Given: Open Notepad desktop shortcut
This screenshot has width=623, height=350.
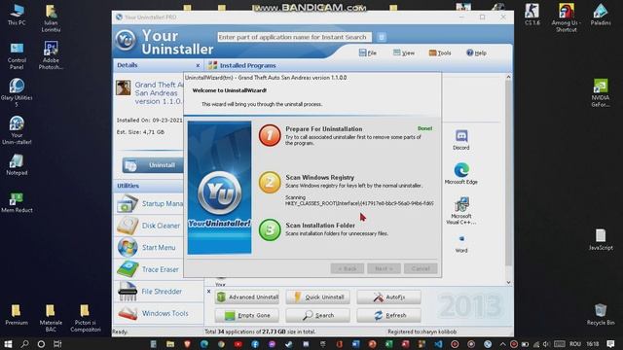Looking at the screenshot, I should [x=17, y=165].
